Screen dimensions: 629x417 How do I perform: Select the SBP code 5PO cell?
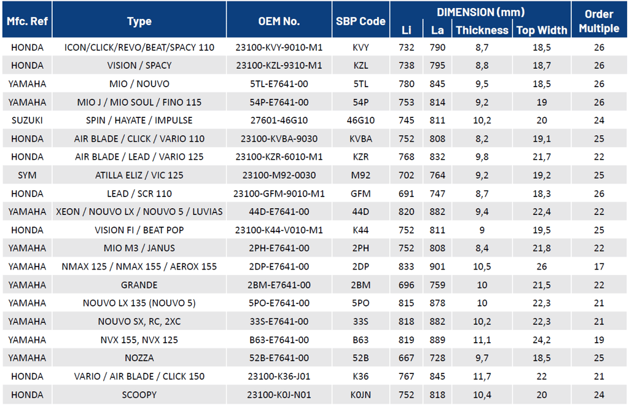click(361, 303)
